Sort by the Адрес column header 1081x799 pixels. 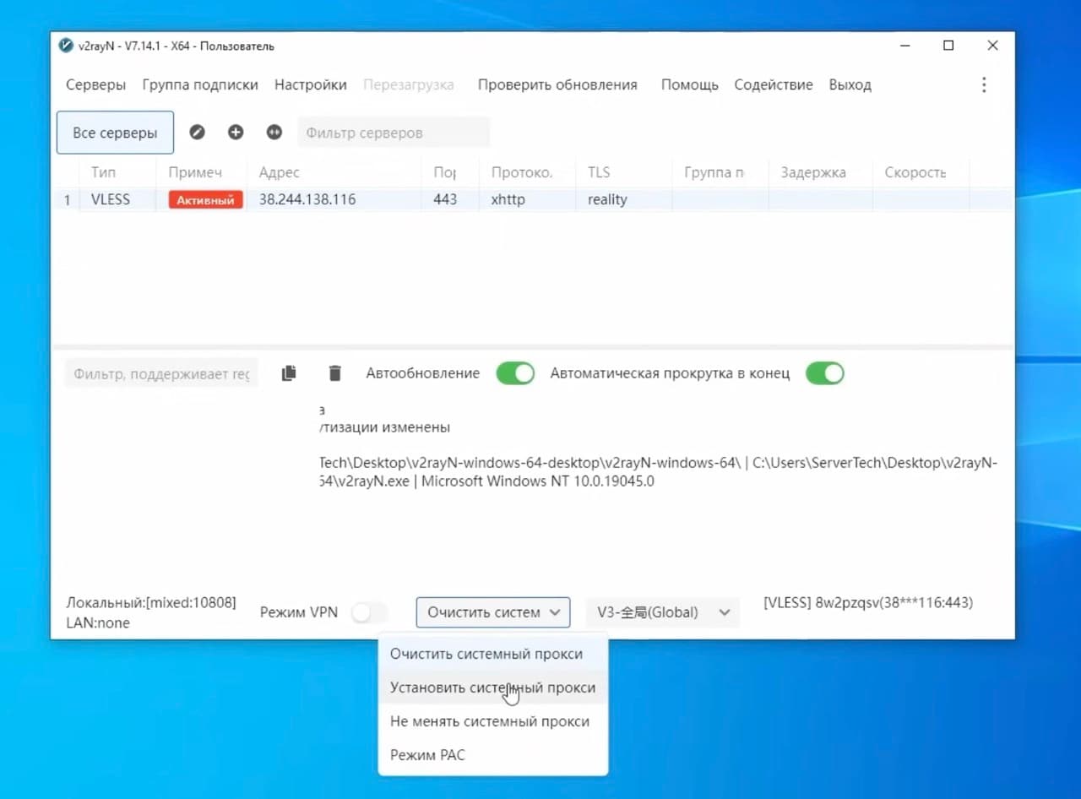(279, 172)
